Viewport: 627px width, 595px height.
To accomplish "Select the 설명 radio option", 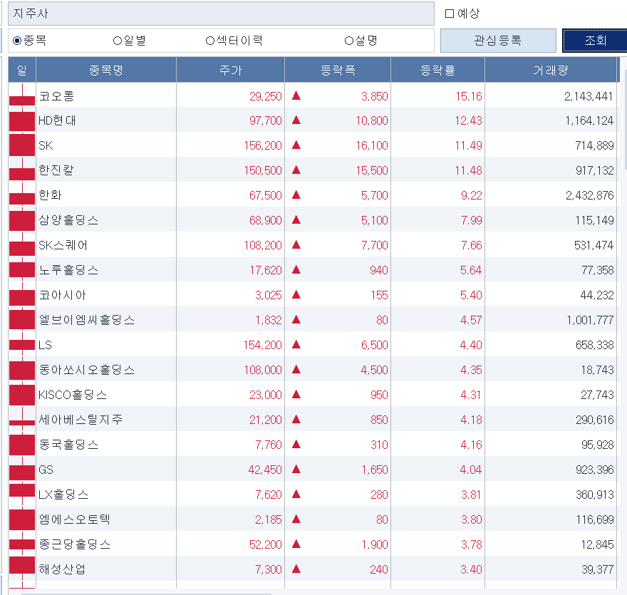I will point(348,41).
